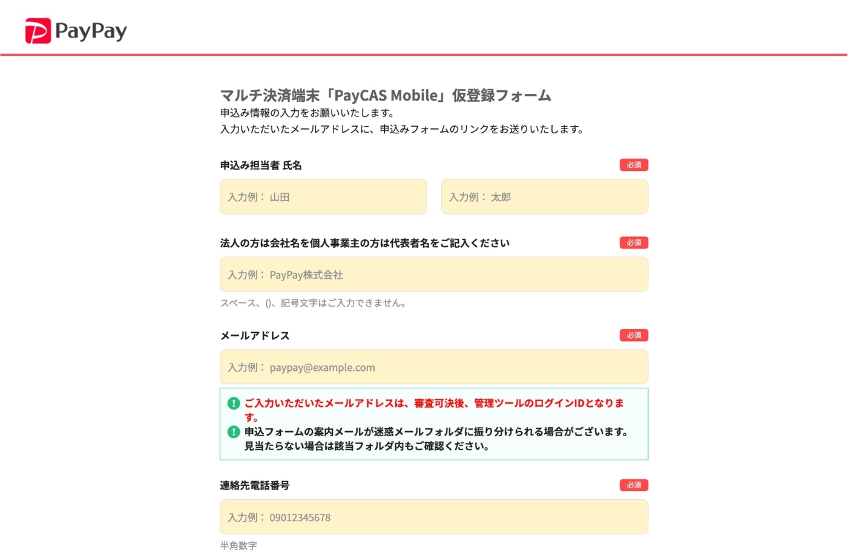Click the phone number field showing 09012345678
The height and width of the screenshot is (555, 848).
tap(434, 517)
